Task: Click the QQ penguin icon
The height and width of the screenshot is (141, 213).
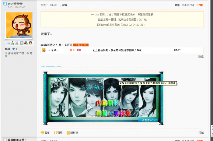Action: pos(30,43)
